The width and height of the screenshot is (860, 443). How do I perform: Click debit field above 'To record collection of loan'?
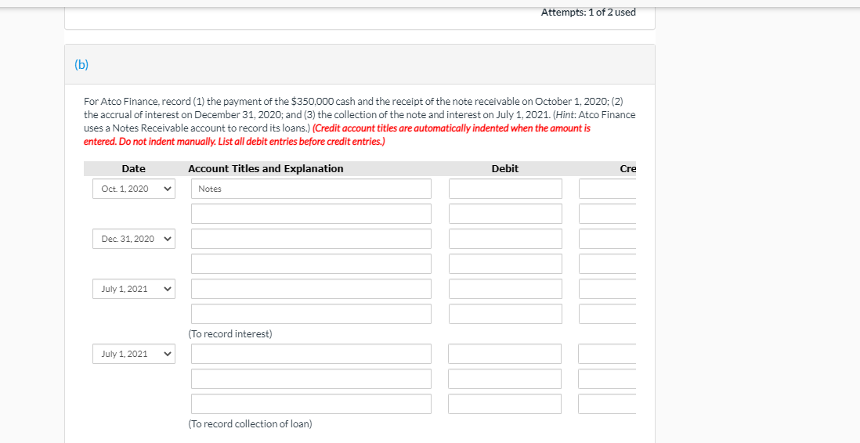tap(505, 404)
